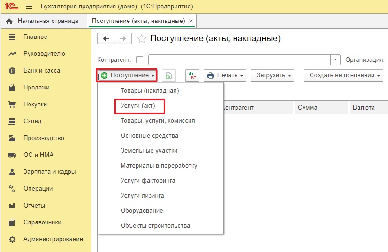Show Дт/Кт postings icon
The image size is (388, 252).
(192, 75)
